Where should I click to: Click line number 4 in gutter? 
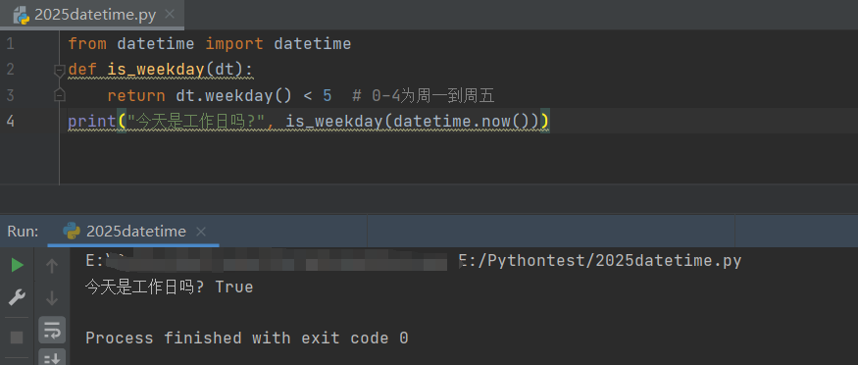(x=11, y=121)
